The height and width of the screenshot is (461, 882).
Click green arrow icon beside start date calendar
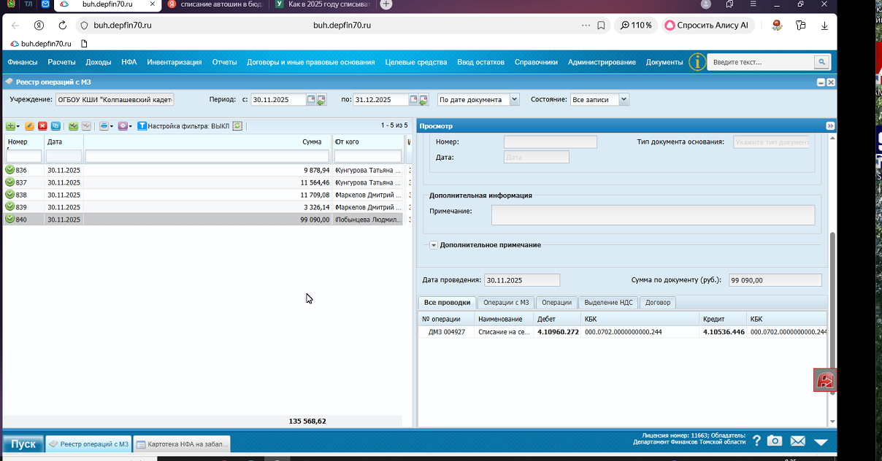click(x=321, y=100)
